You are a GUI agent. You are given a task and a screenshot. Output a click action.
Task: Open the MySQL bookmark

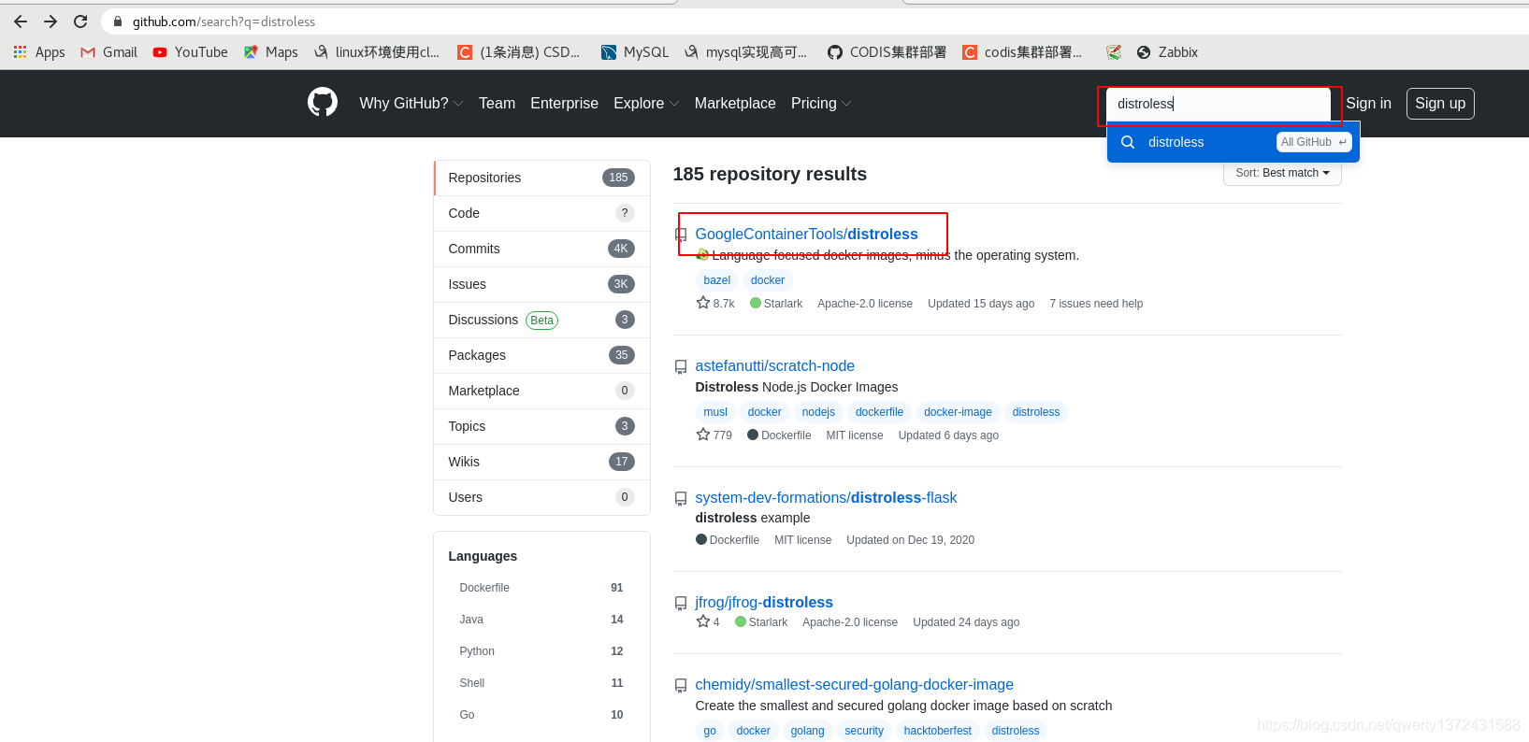coord(635,52)
